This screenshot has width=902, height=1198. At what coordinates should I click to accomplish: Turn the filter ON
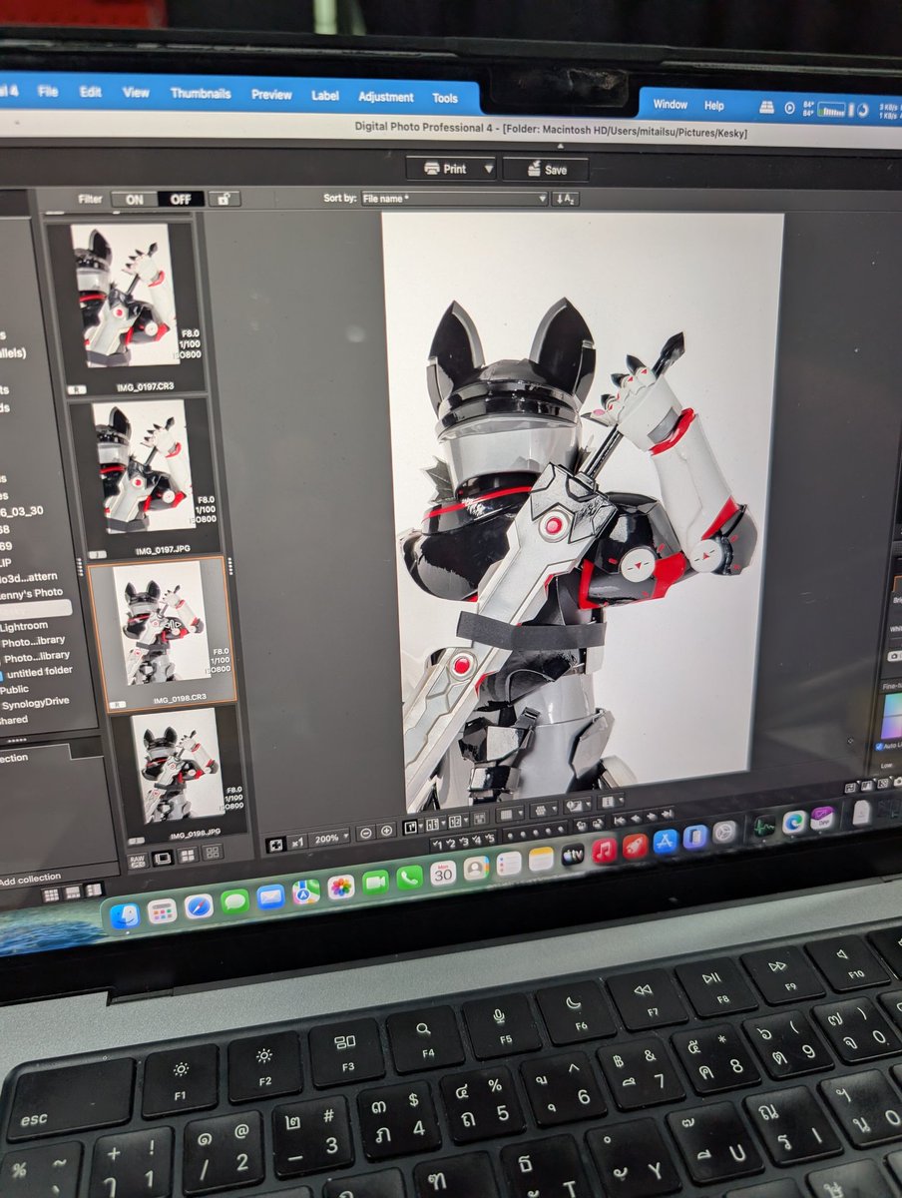(x=135, y=199)
